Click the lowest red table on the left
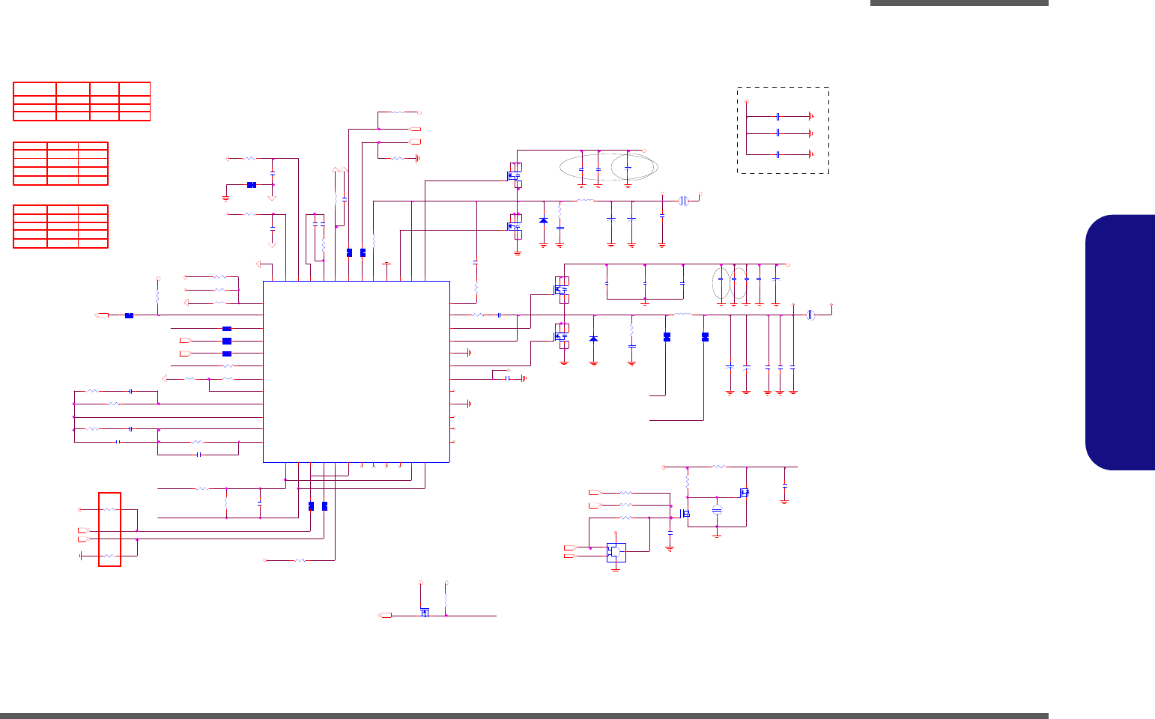 [x=61, y=226]
